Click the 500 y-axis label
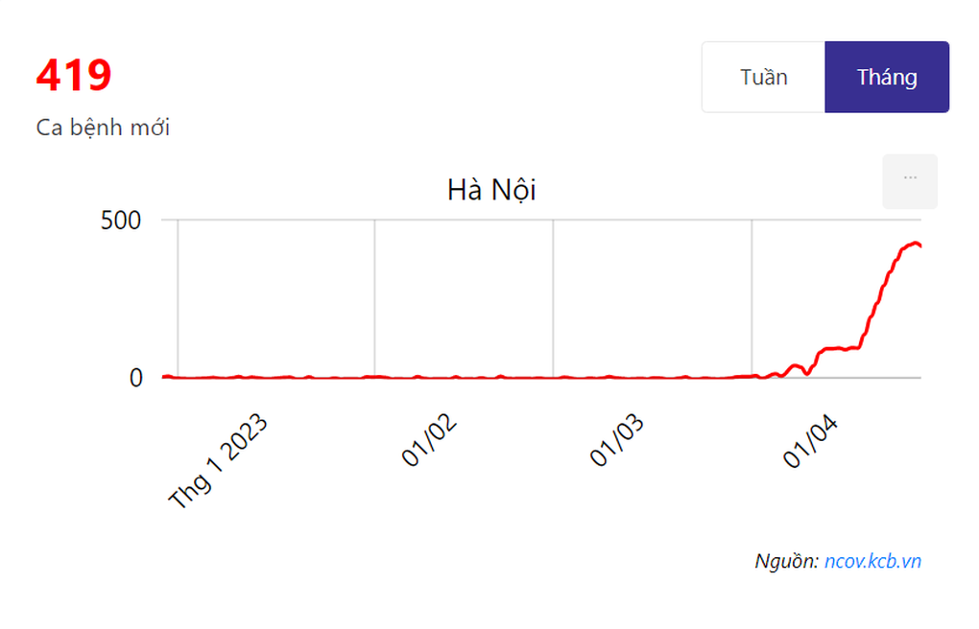 (121, 221)
